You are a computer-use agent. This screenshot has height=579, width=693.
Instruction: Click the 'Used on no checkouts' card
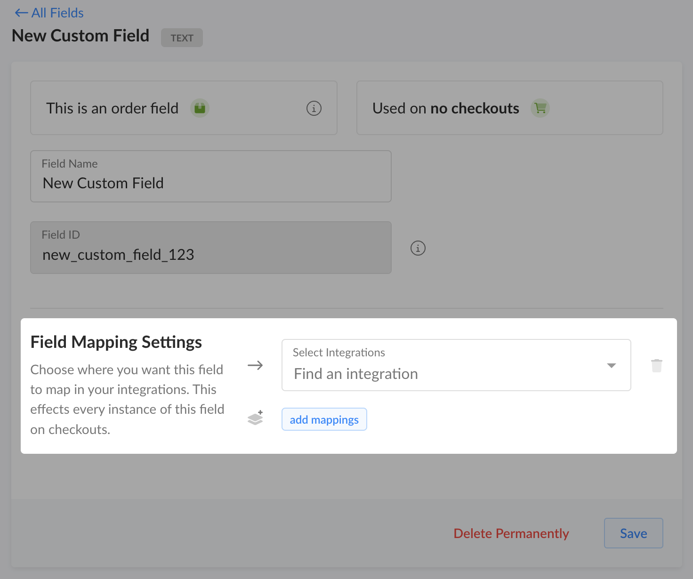pos(510,108)
